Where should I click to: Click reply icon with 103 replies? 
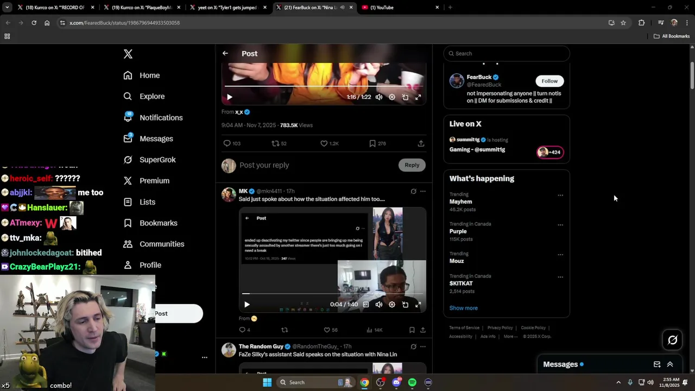(x=232, y=143)
